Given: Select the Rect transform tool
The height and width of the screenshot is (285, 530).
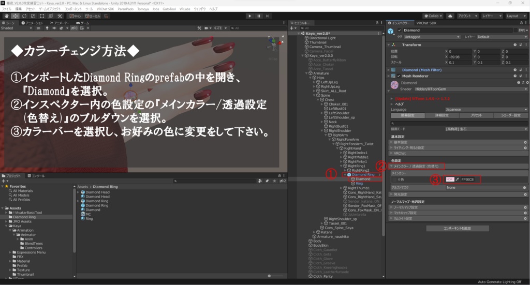Looking at the screenshot, I should 42,16.
